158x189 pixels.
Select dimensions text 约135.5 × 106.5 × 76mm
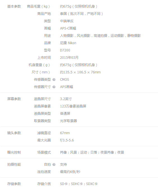pyautogui.click(x=80, y=72)
